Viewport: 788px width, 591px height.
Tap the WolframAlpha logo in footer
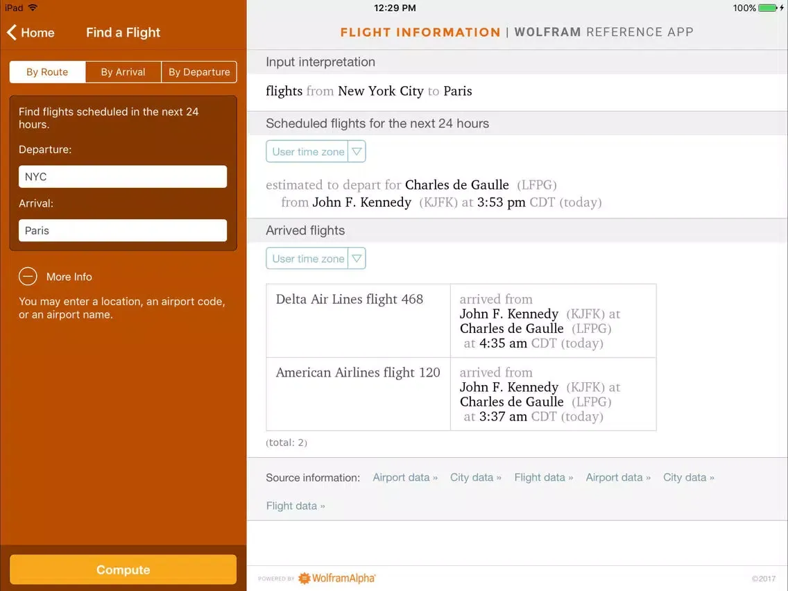click(337, 578)
